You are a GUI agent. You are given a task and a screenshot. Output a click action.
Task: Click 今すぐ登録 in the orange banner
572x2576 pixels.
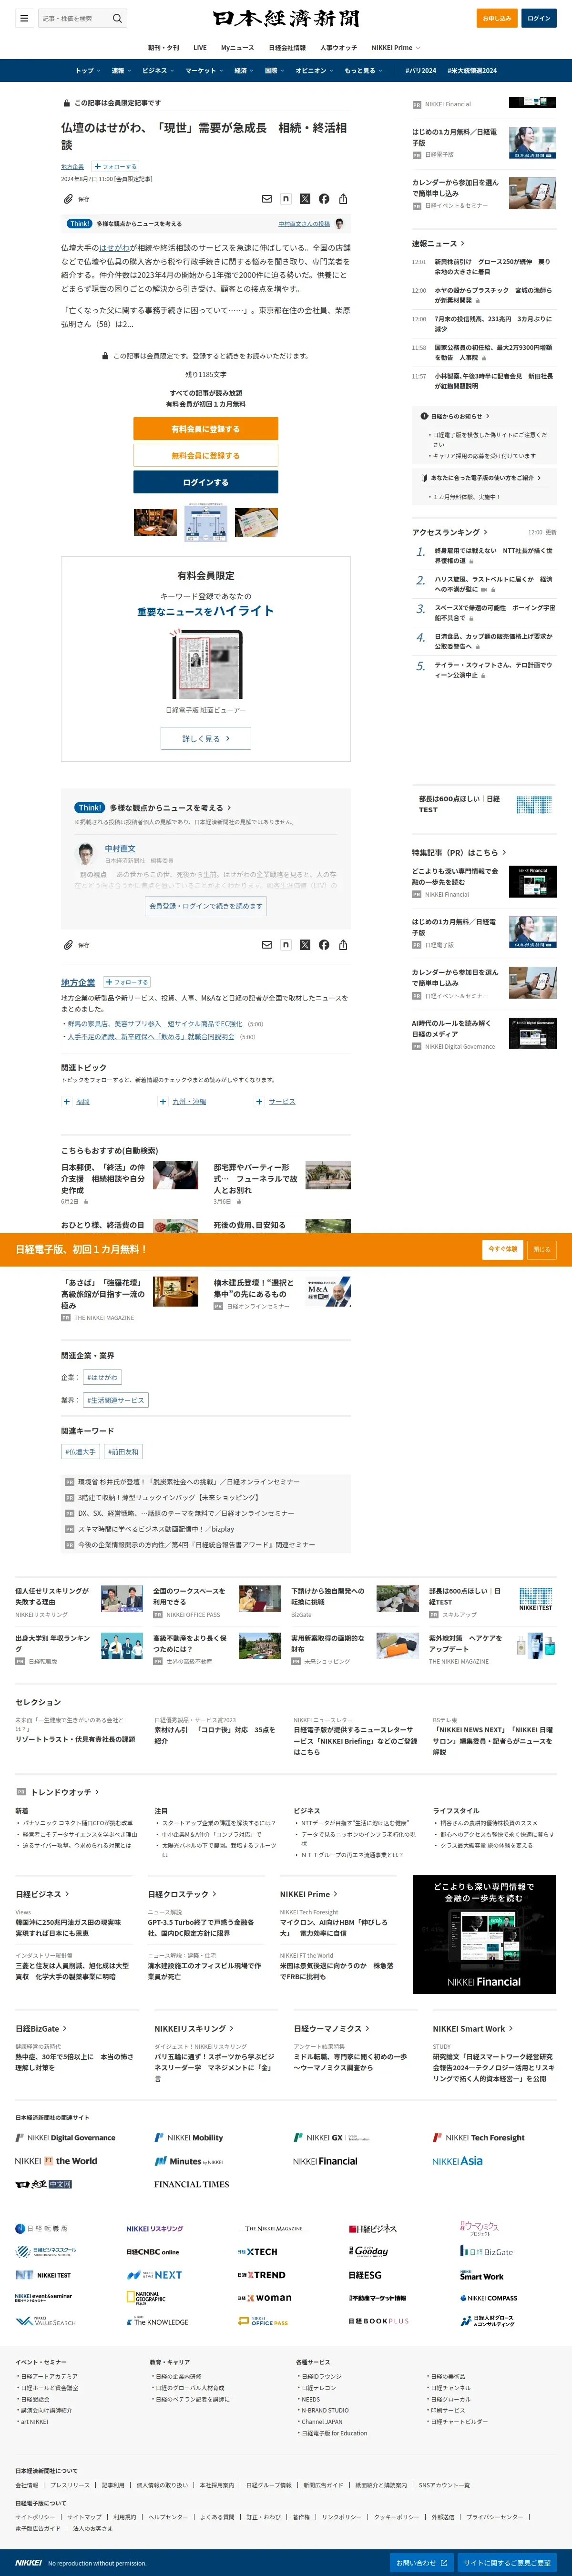(x=503, y=1249)
